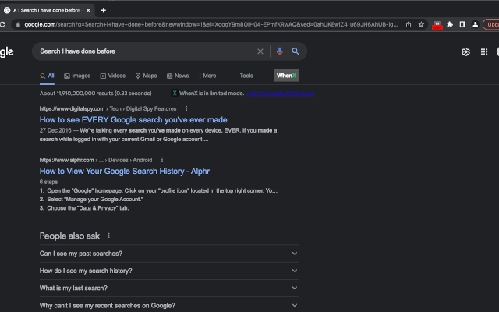Close the current Google search tab
The width and height of the screenshot is (499, 312).
(x=88, y=10)
